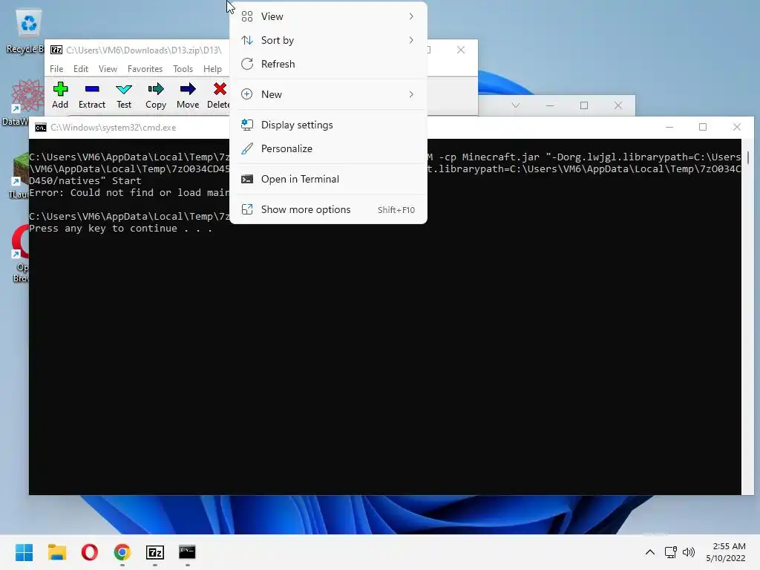Expand the New submenu in context menu
The height and width of the screenshot is (570, 760).
tap(328, 94)
